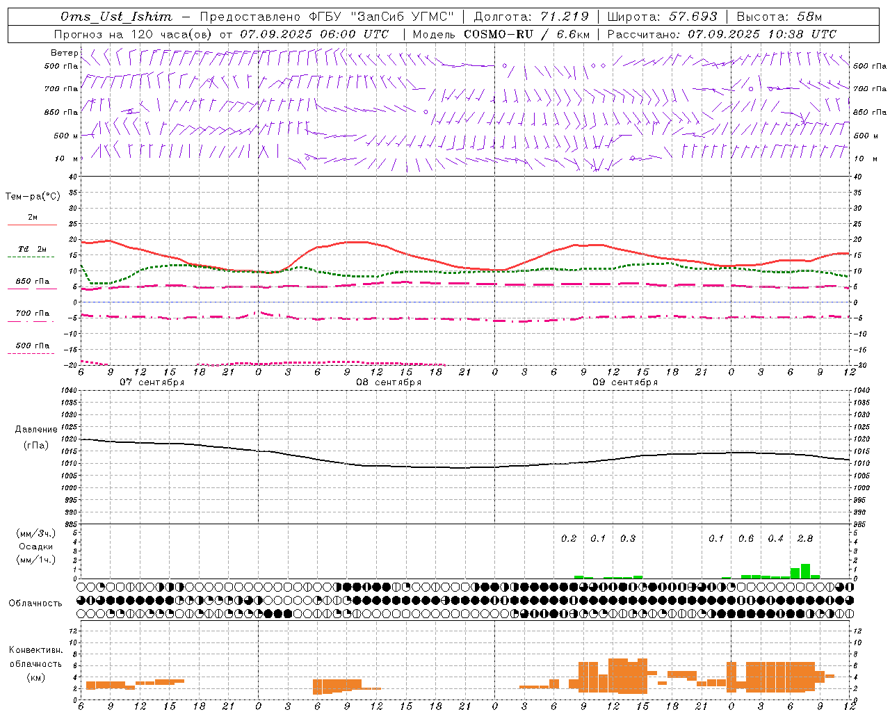Click the (мм/3ч.) precipitation unit label

pos(36,533)
